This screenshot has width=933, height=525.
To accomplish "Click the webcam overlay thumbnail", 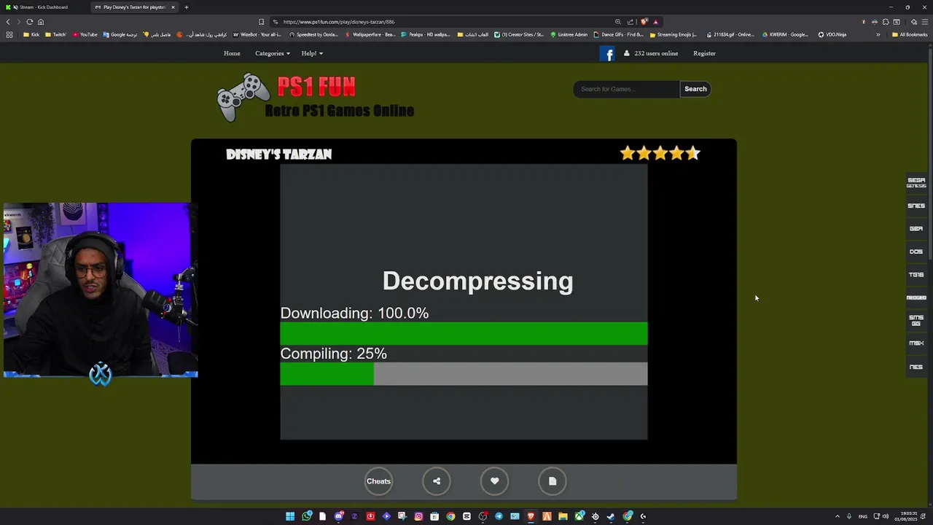I will (100, 290).
